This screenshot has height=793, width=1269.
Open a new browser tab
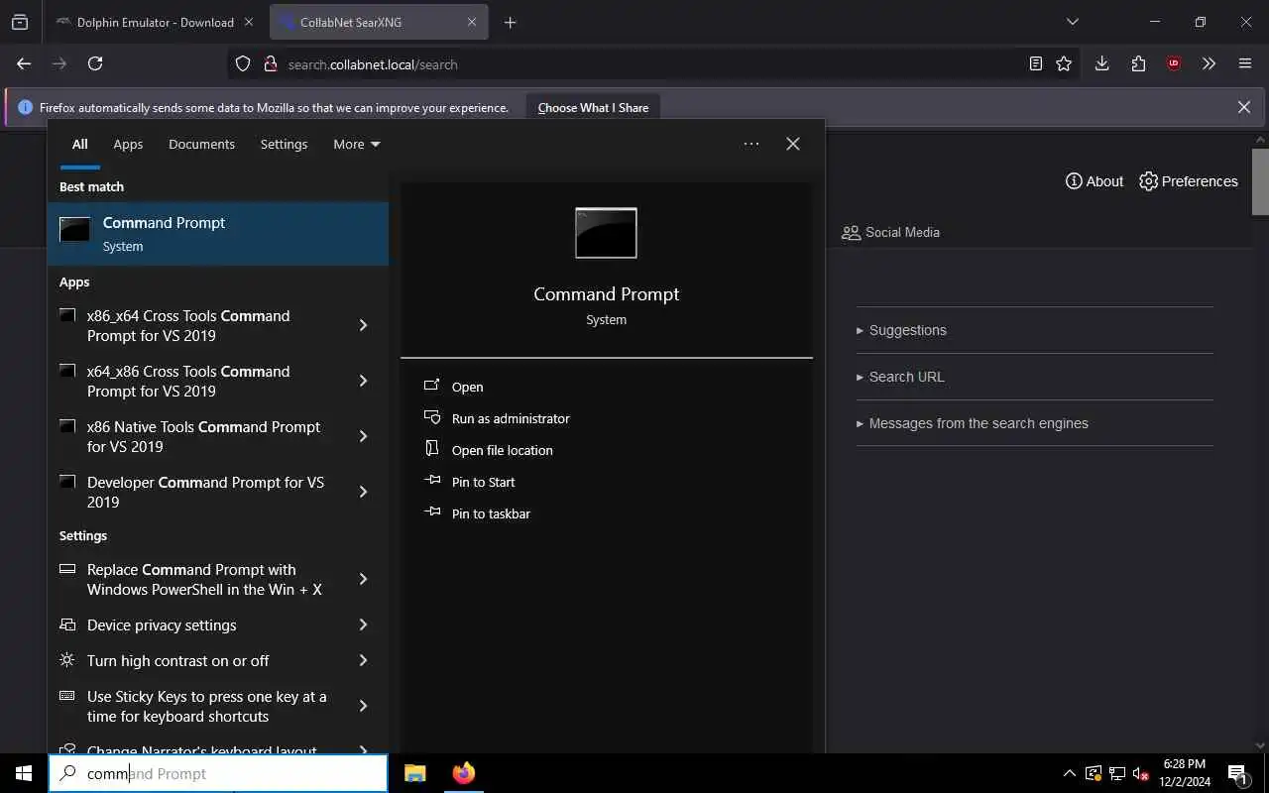tap(510, 22)
